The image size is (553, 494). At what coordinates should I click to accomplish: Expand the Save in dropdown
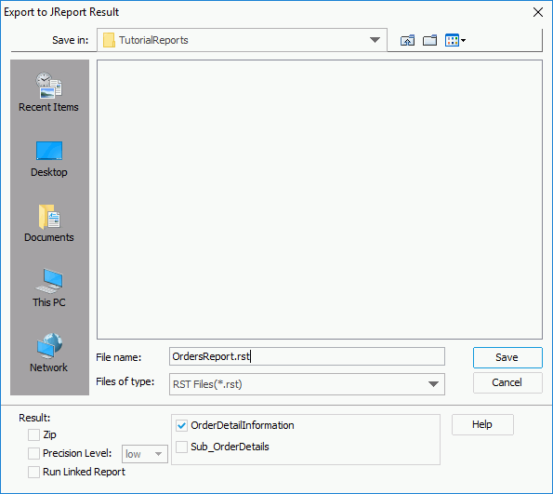tap(375, 40)
